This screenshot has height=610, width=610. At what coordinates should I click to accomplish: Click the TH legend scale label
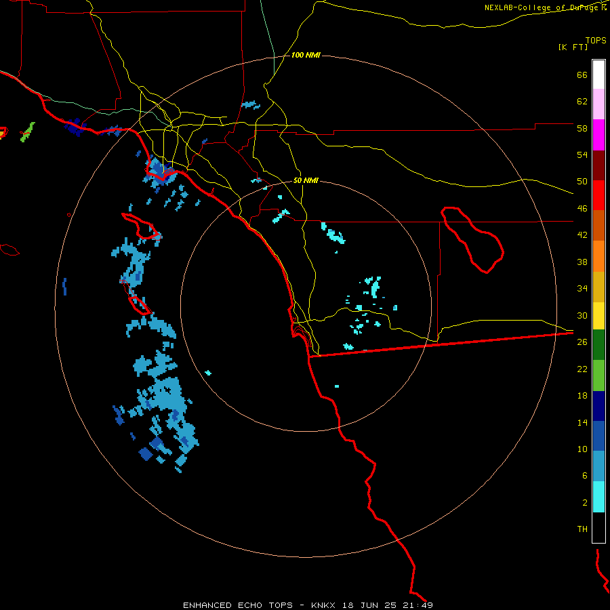(582, 529)
